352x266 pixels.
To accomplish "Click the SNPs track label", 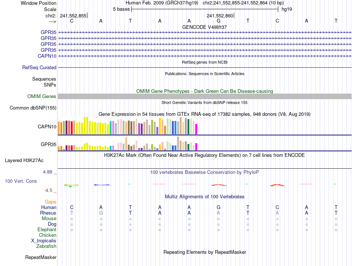I will click(50, 85).
